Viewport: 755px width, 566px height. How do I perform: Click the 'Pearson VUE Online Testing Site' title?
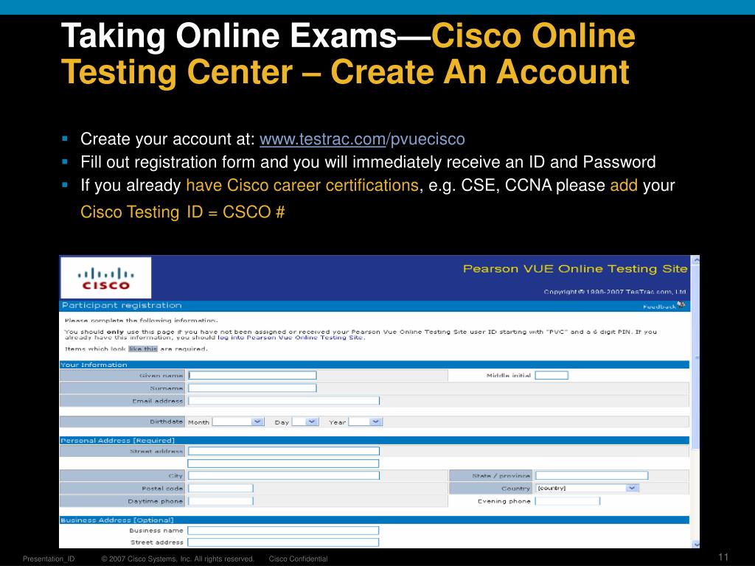(575, 269)
